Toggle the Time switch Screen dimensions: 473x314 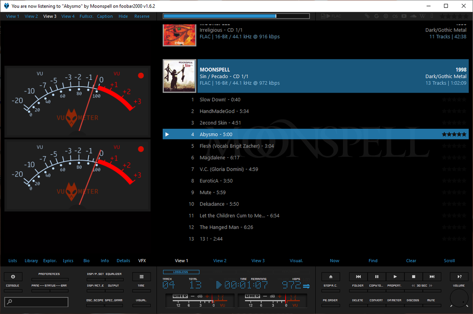tap(142, 291)
